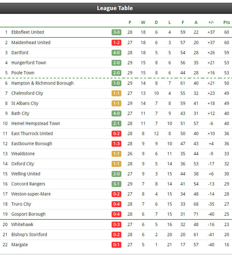Viewport: 232px width, 255px height.
Task: Click the League Table title bar
Action: [x=116, y=8]
